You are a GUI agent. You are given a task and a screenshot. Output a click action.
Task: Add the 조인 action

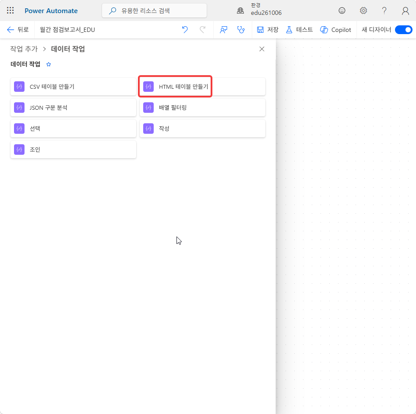73,150
